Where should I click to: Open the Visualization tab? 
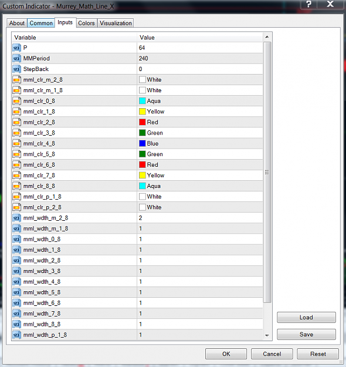(116, 23)
